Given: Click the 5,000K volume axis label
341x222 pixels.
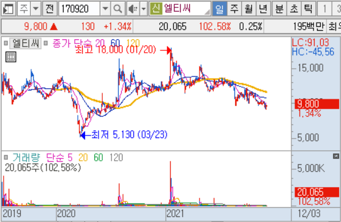Looking at the screenshot, I should 311,168.
